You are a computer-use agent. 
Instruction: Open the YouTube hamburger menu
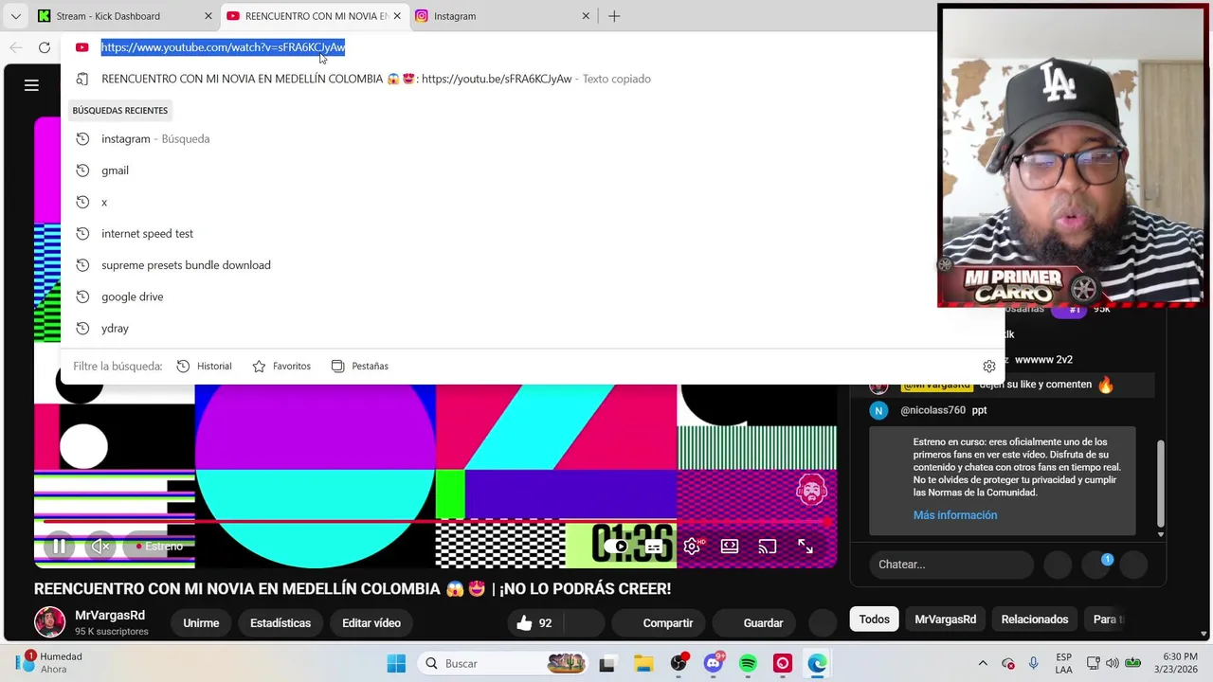pos(31,85)
